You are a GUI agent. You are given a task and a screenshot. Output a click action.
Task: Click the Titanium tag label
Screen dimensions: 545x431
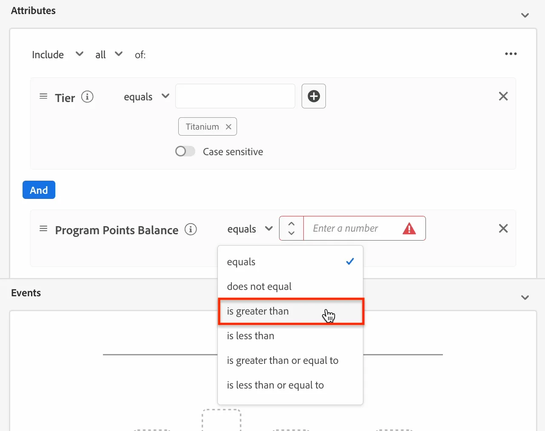[203, 127]
